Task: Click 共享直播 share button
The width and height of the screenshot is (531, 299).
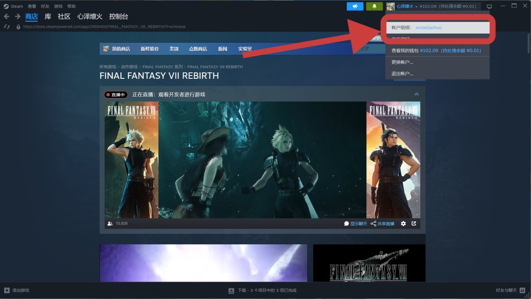Action: tap(382, 224)
